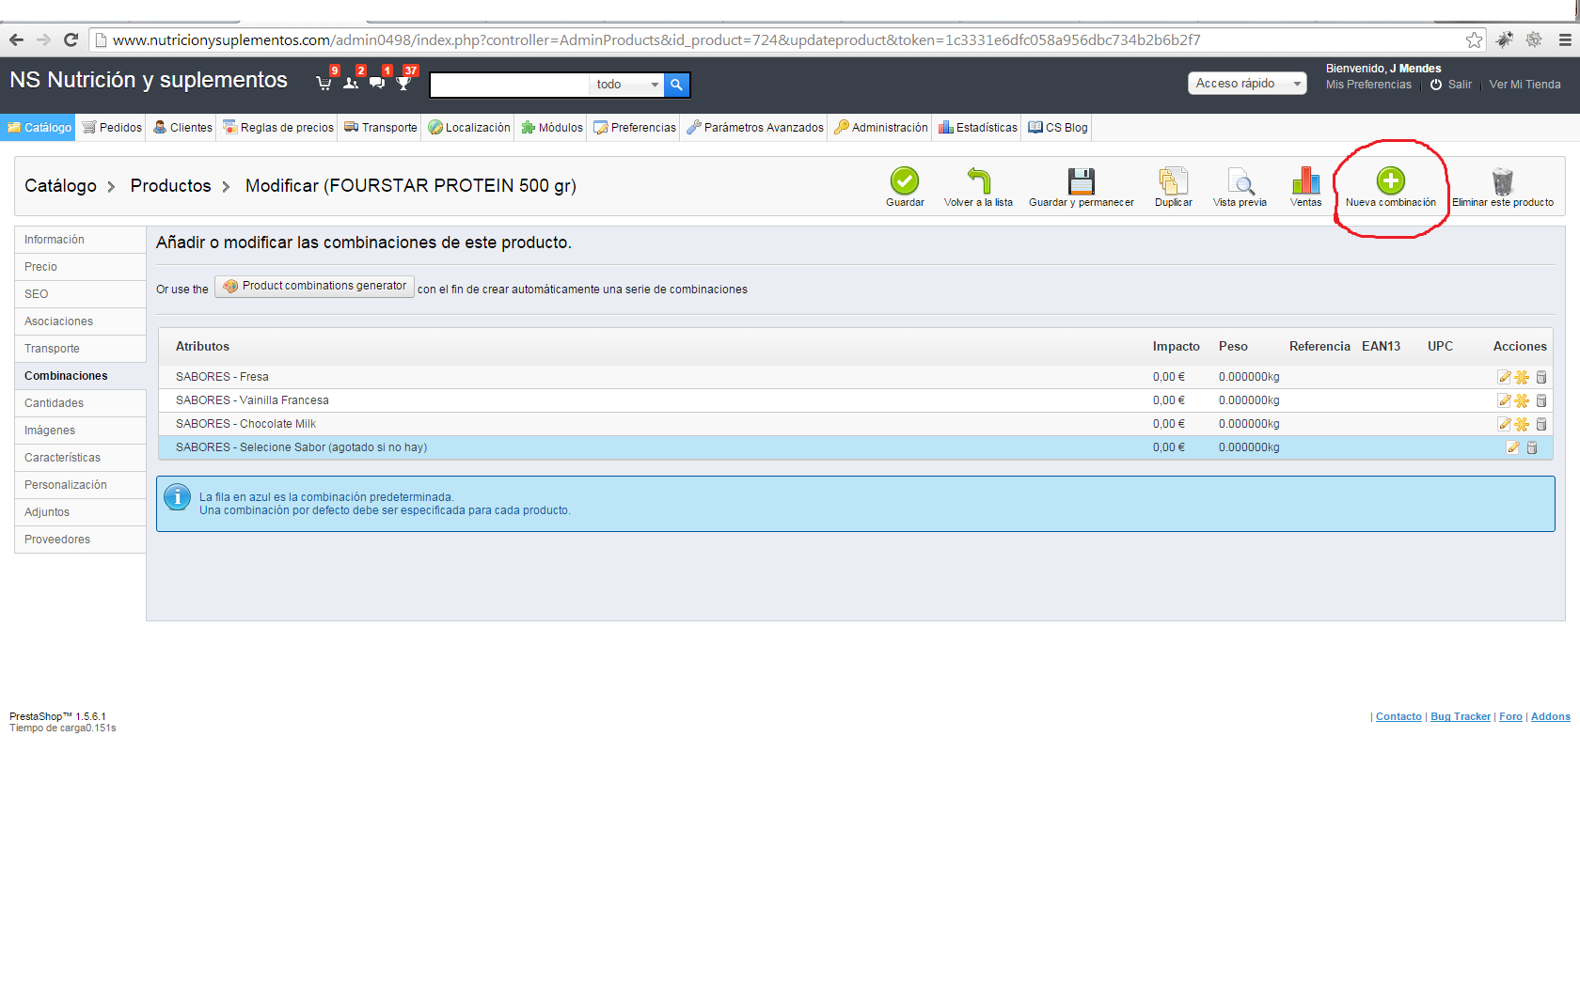Click the Impacto column header

pos(1176,347)
